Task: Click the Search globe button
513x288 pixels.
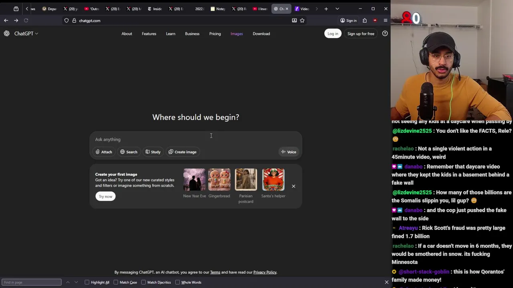Action: pyautogui.click(x=129, y=152)
